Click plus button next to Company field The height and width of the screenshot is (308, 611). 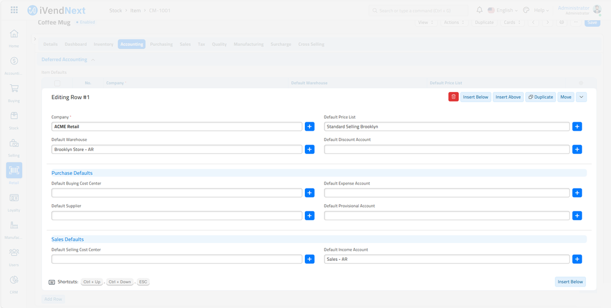[310, 127]
